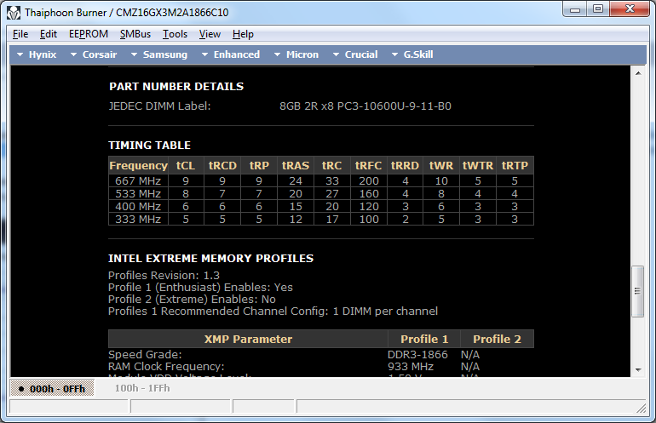Click the XMP Parameter column header
Viewport: 656px width, 423px height.
pyautogui.click(x=248, y=339)
